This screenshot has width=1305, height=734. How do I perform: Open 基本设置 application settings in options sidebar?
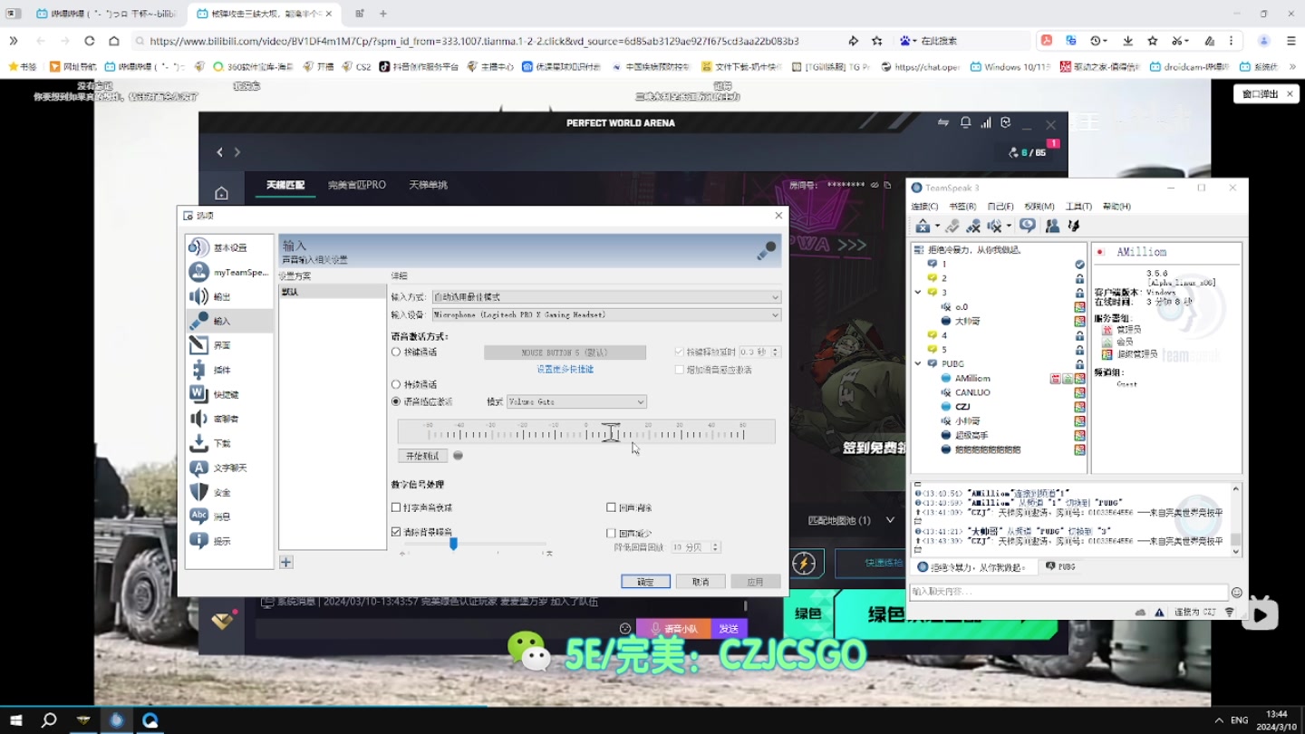(229, 247)
